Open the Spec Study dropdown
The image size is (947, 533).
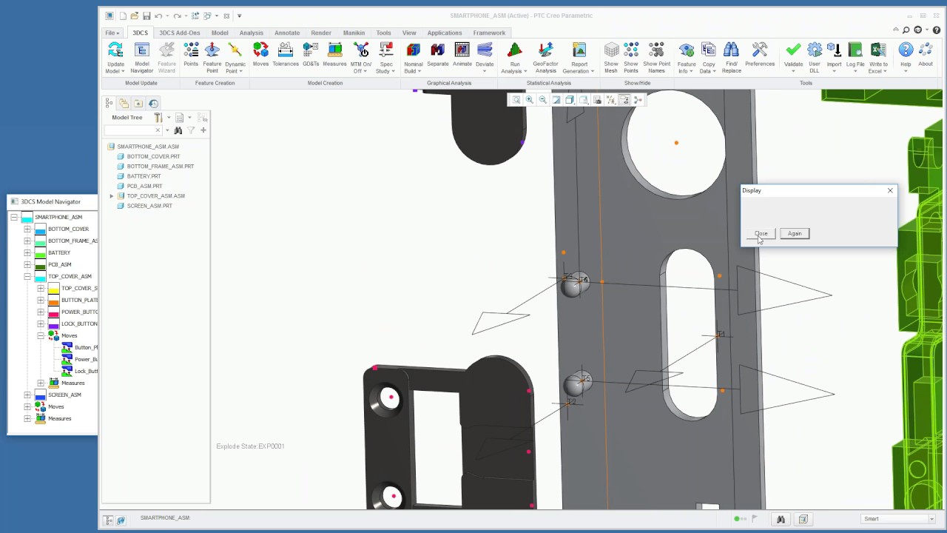click(x=393, y=71)
